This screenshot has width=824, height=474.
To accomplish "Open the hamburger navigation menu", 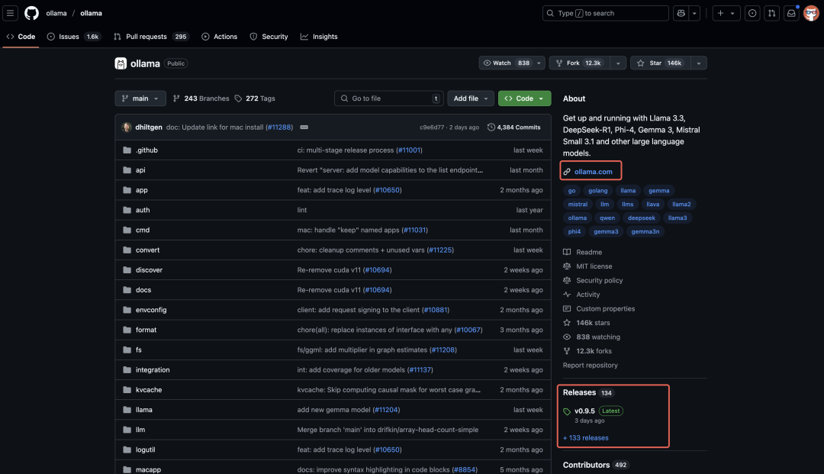I will [10, 13].
